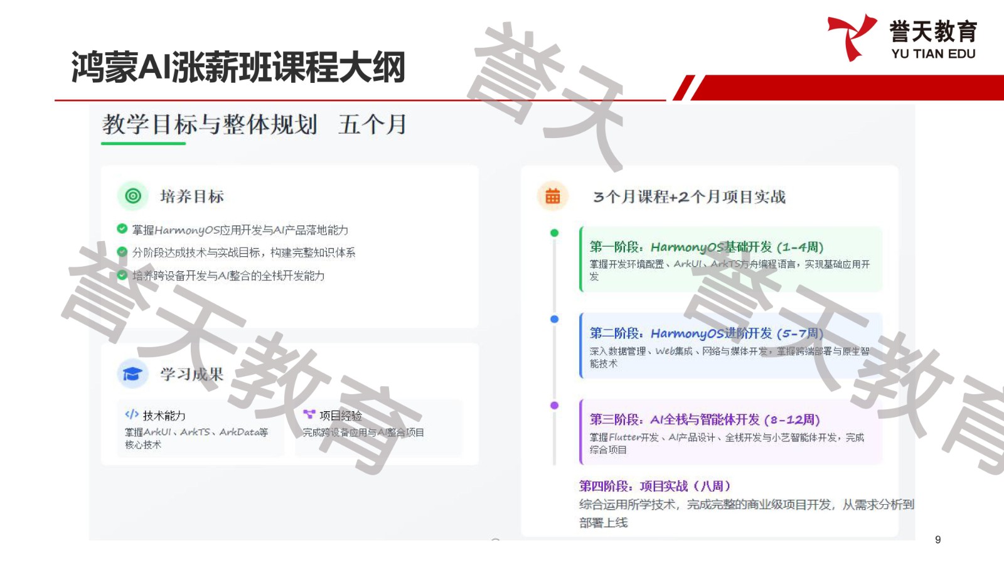Image resolution: width=1004 pixels, height=565 pixels.
Task: Click the blue graduation cap icon
Action: pyautogui.click(x=132, y=374)
